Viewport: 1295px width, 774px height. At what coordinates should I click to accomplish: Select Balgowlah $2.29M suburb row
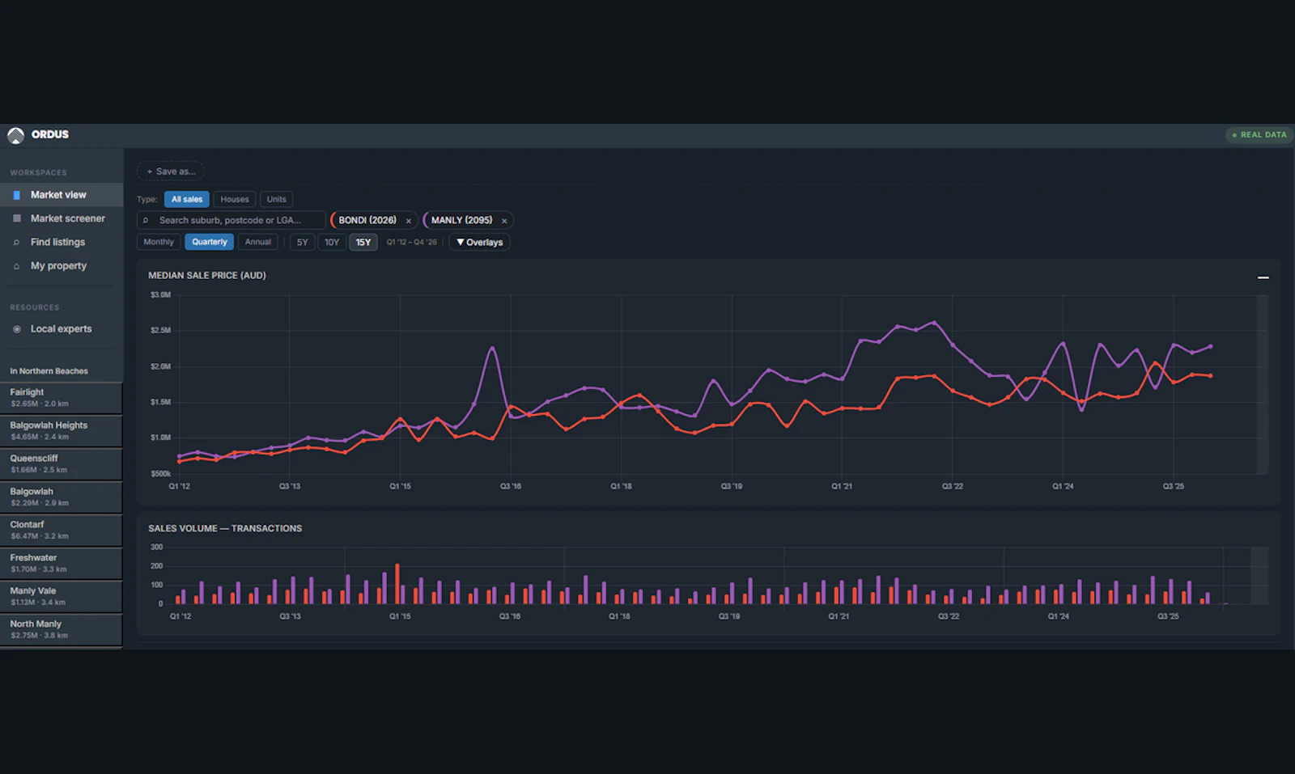click(61, 497)
